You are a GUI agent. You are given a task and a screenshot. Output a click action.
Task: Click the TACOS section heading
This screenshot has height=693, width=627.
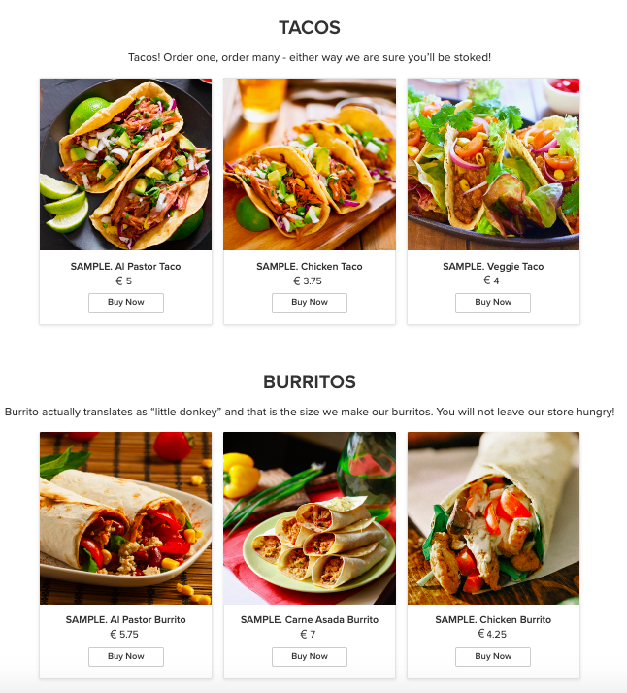tap(310, 28)
